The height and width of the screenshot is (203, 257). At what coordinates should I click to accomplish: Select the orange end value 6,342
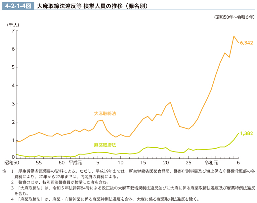(x=246, y=43)
